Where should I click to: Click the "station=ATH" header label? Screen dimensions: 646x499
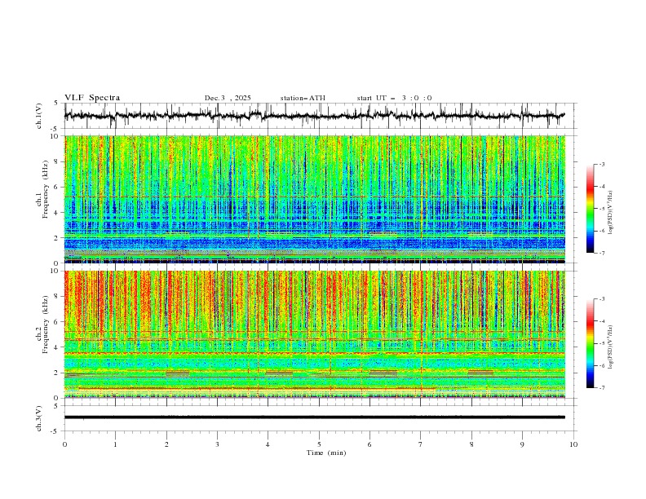(303, 98)
